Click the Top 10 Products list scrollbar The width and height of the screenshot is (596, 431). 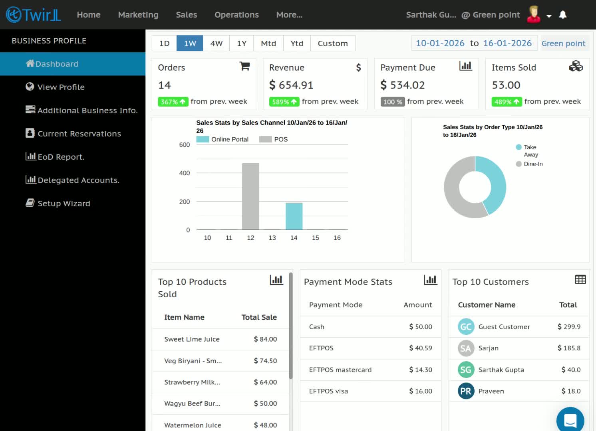click(x=291, y=325)
